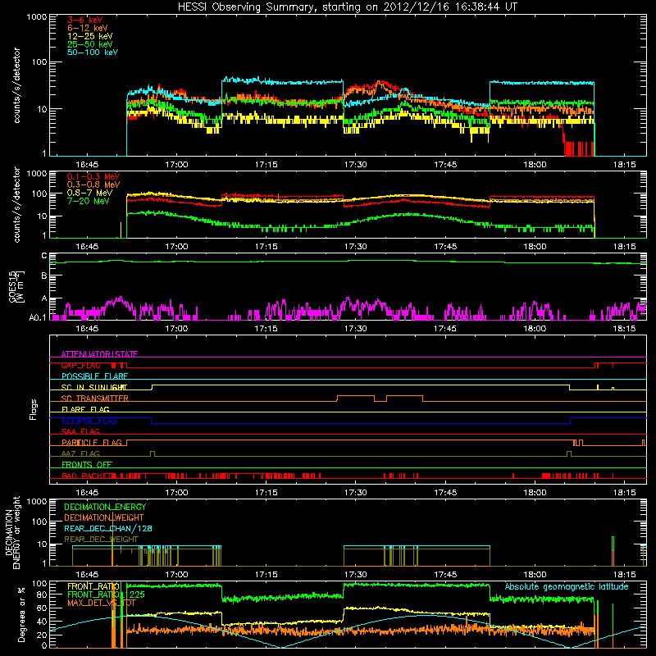This screenshot has height=656, width=656.
Task: Click the C tick label in GOES panel
Action: click(x=44, y=256)
